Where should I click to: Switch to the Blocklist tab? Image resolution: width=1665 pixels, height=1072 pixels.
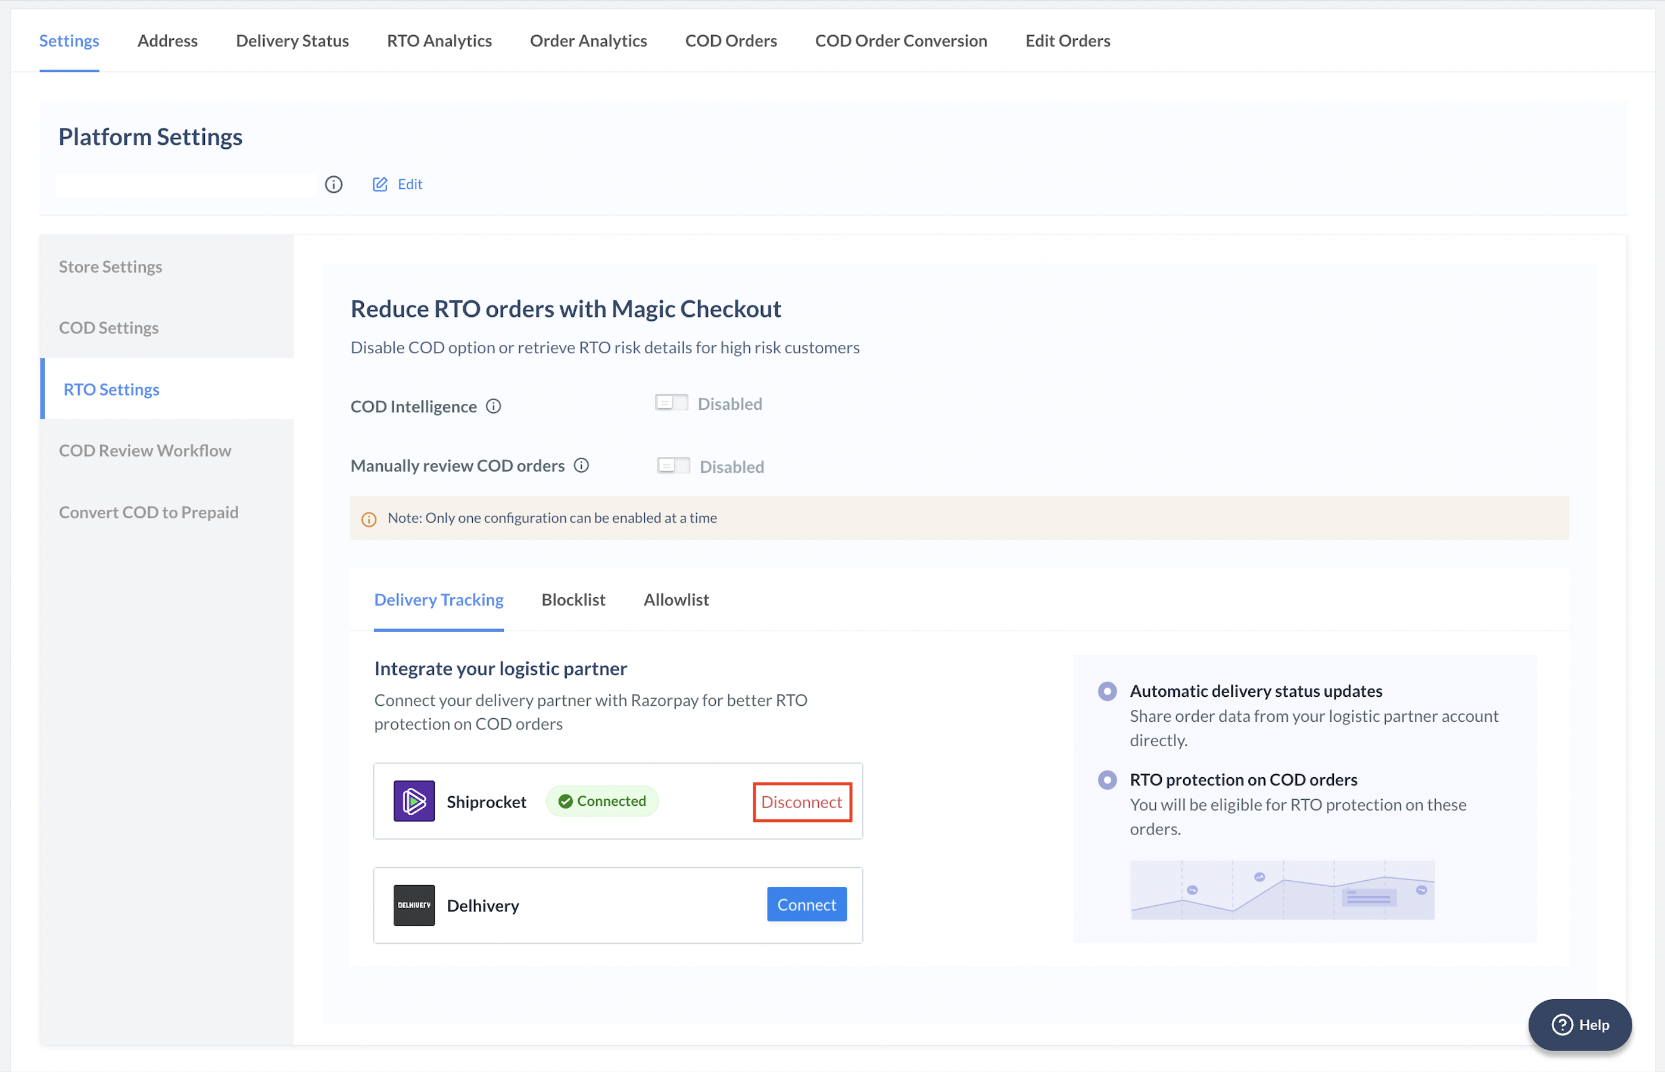(573, 599)
